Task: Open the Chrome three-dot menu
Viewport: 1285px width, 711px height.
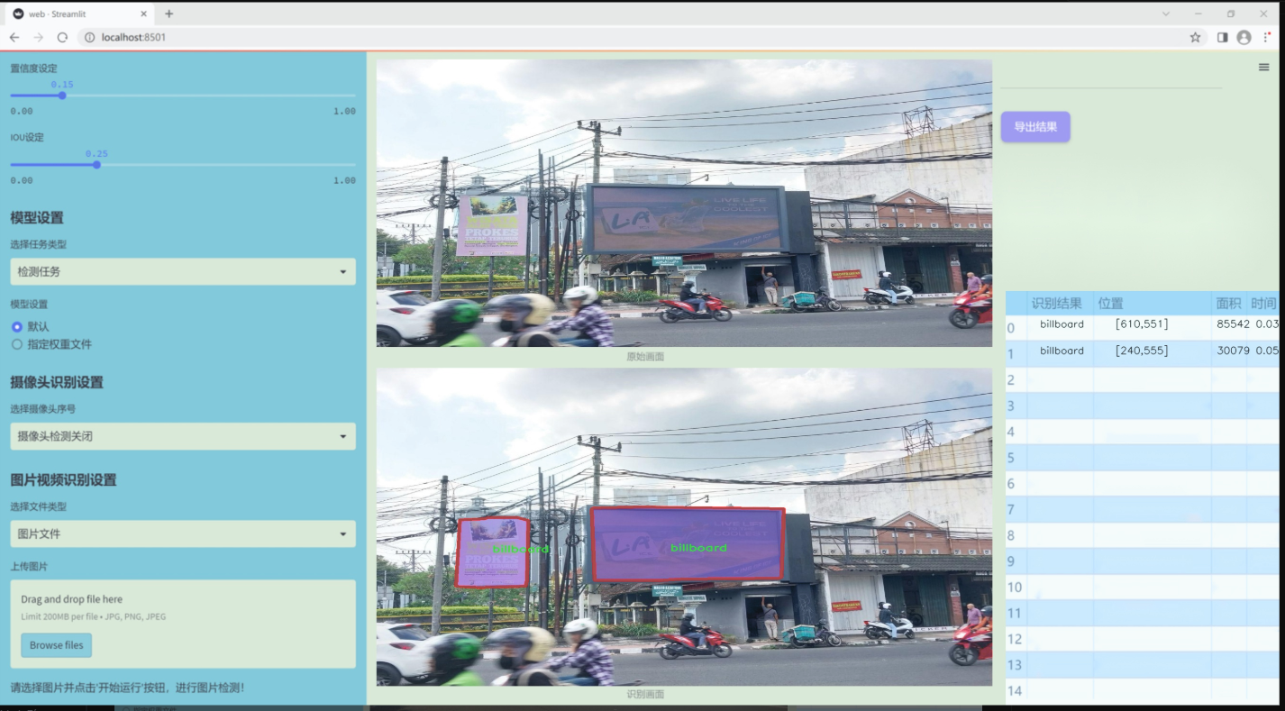Action: coord(1268,37)
